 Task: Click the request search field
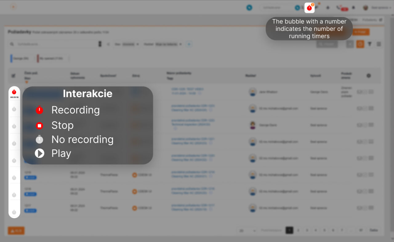55,44
